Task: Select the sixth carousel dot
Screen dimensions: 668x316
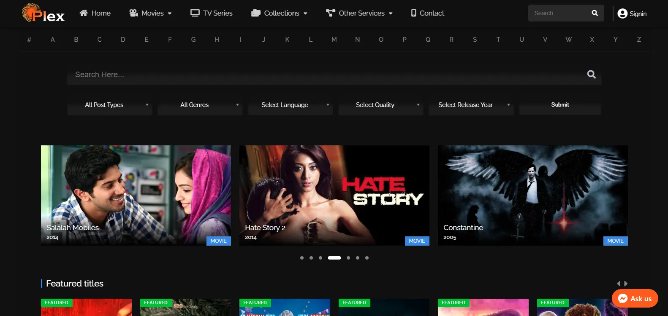Action: tap(358, 258)
